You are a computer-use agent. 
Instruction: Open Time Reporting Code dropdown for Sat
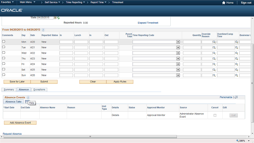(178, 70)
